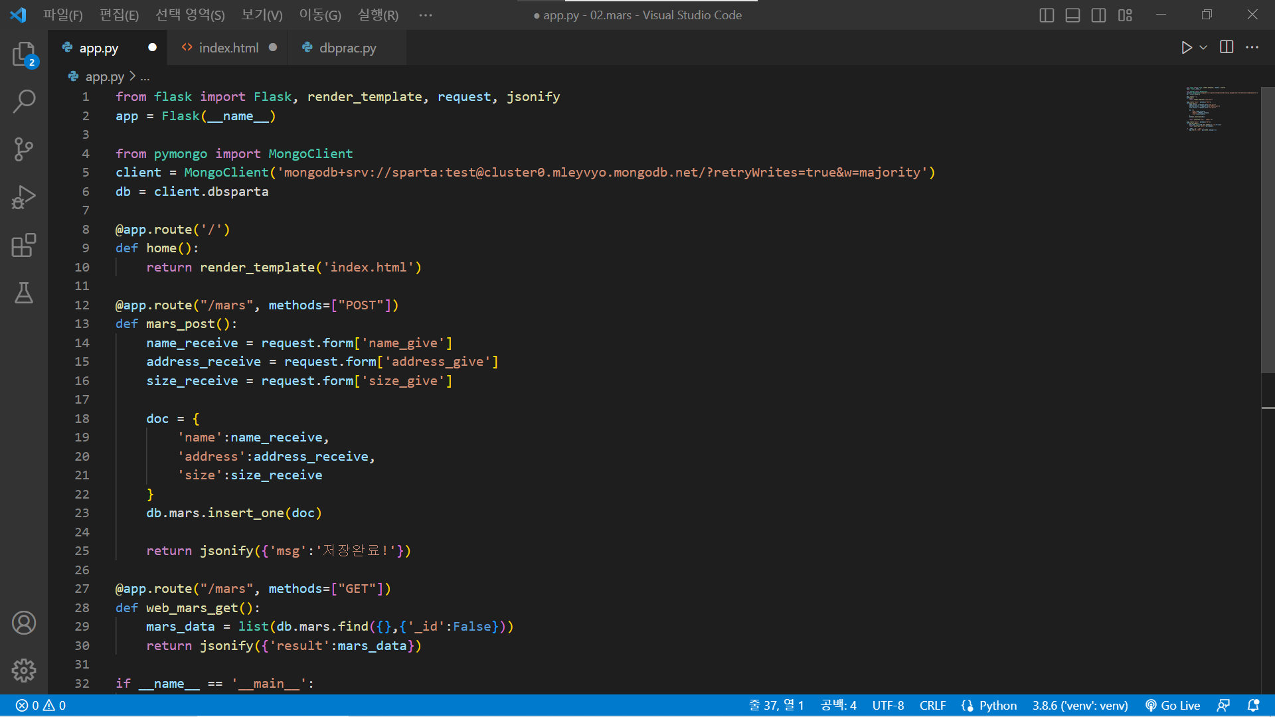
Task: Open the Accounts menu icon
Action: click(24, 623)
